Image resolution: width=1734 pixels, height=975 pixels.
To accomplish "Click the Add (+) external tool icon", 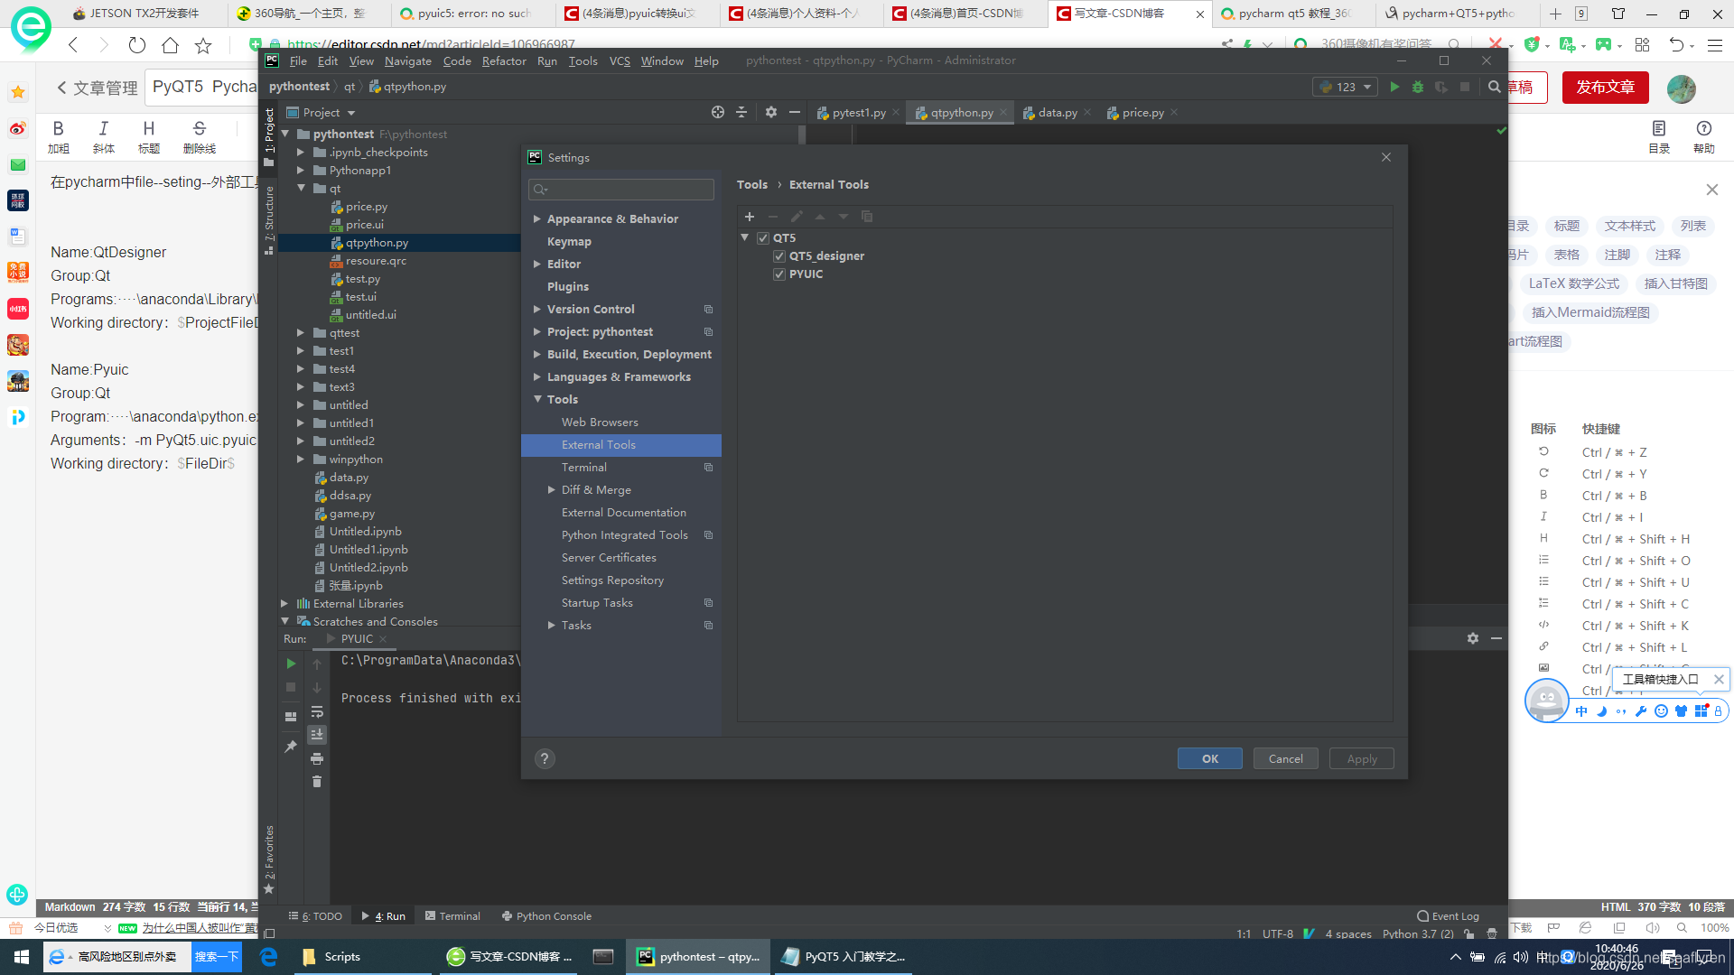I will tap(749, 217).
